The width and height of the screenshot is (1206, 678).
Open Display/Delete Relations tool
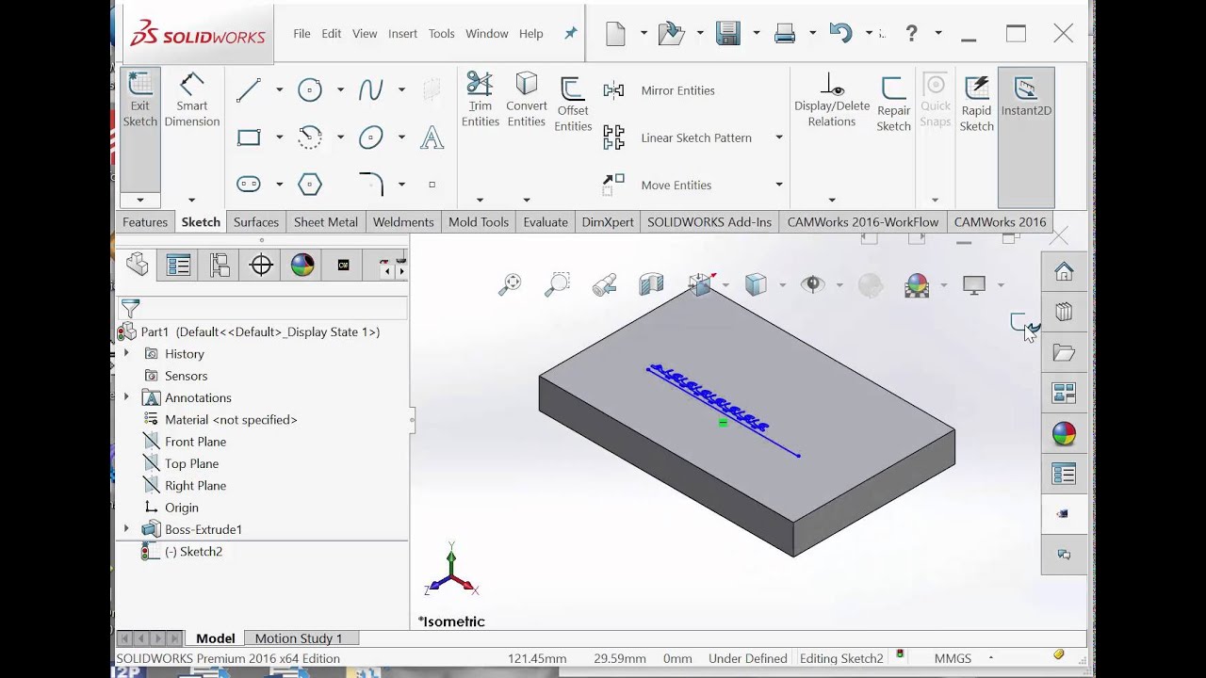coord(831,100)
